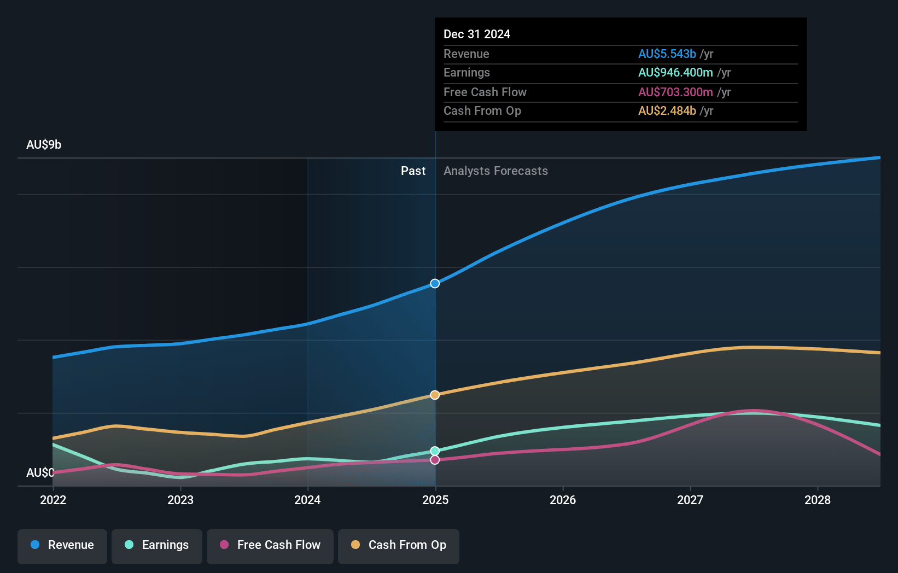
Task: Click the Cash From Op row label in tooltip
Action: tap(482, 110)
